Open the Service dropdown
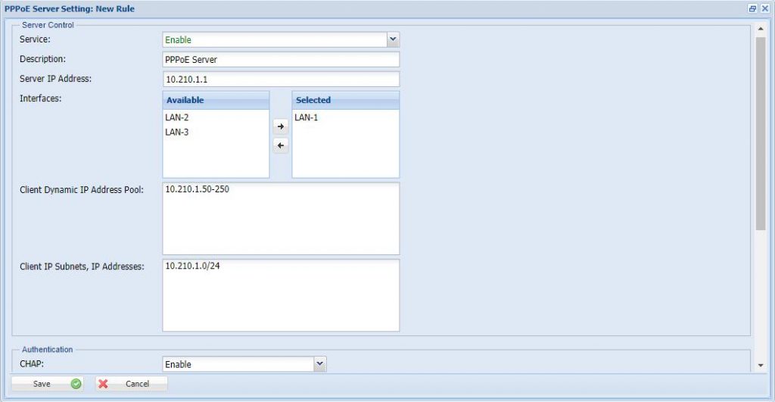This screenshot has height=402, width=775. (392, 39)
